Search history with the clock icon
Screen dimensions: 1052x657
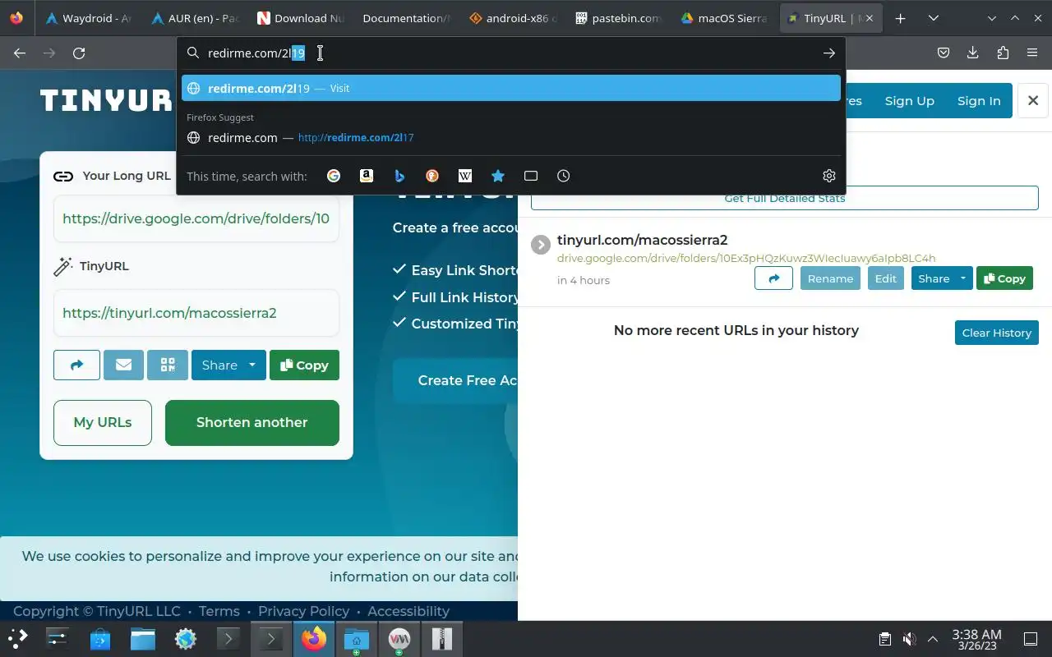(564, 176)
